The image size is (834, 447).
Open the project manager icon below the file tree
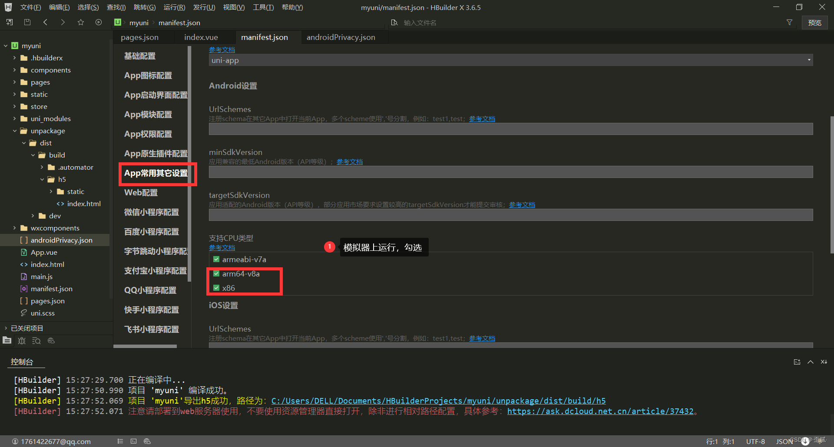coord(7,341)
